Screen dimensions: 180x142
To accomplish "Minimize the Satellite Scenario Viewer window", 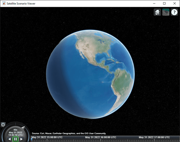I will pyautogui.click(x=154, y=4).
